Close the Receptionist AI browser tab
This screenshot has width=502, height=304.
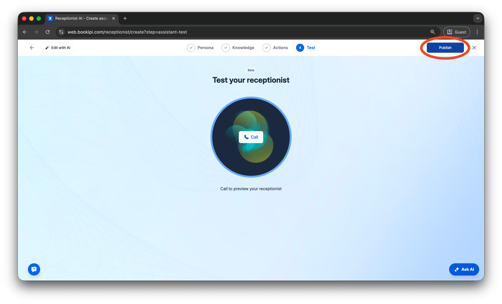(114, 18)
